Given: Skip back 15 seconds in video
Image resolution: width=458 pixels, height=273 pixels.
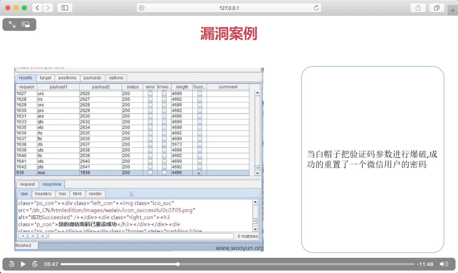Looking at the screenshot, I should 12,264.
